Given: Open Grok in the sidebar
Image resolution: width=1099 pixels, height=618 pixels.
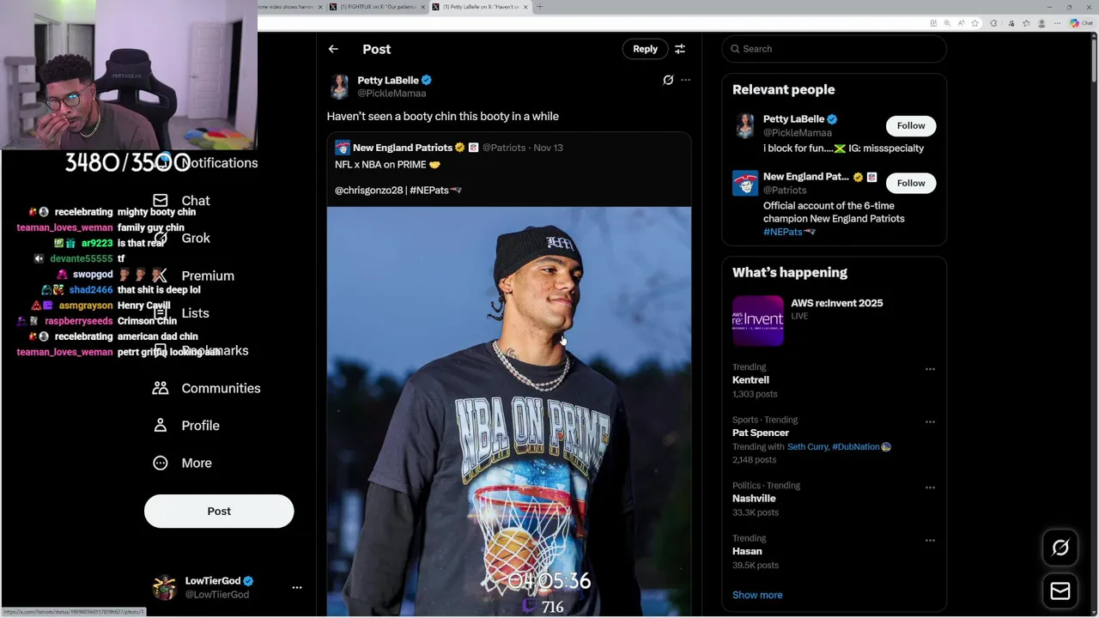Looking at the screenshot, I should click(196, 238).
